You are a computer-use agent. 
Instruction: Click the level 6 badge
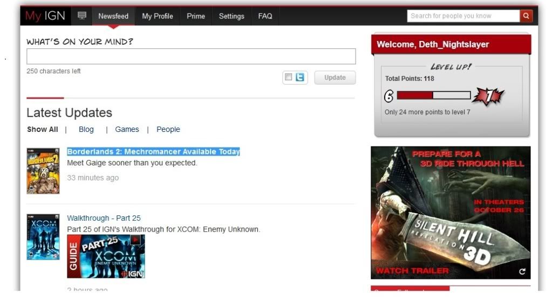[x=389, y=96]
